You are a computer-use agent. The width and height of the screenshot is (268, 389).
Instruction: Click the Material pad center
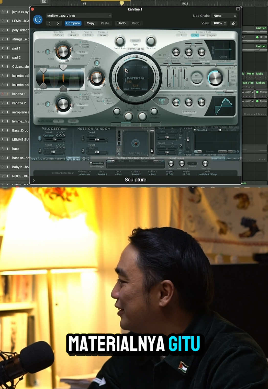tap(136, 78)
